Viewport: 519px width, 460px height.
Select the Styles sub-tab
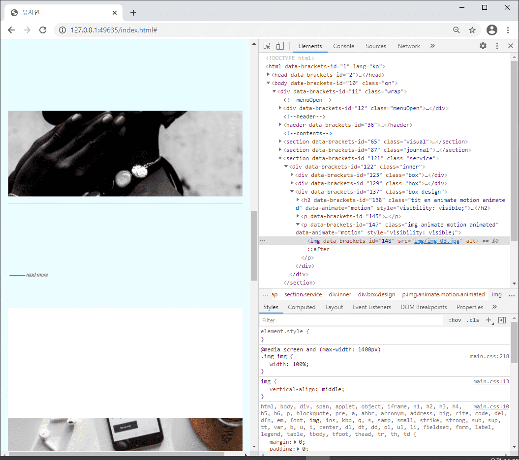(x=271, y=307)
